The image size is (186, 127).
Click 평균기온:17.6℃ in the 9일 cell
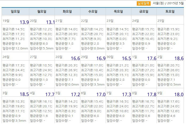click(x=168, y=101)
